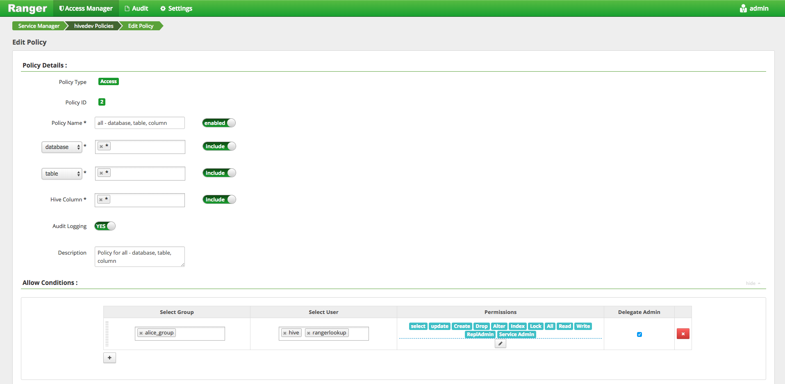Screen dimensions: 785x384
Task: Open the table resource type dropdown
Action: (62, 174)
